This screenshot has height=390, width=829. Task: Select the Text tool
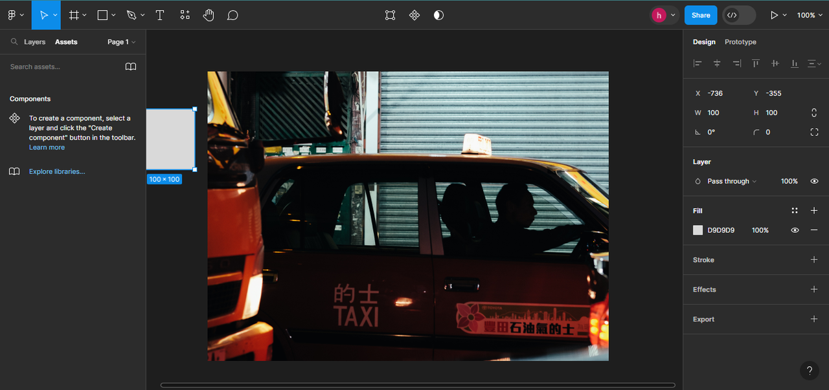(x=159, y=15)
